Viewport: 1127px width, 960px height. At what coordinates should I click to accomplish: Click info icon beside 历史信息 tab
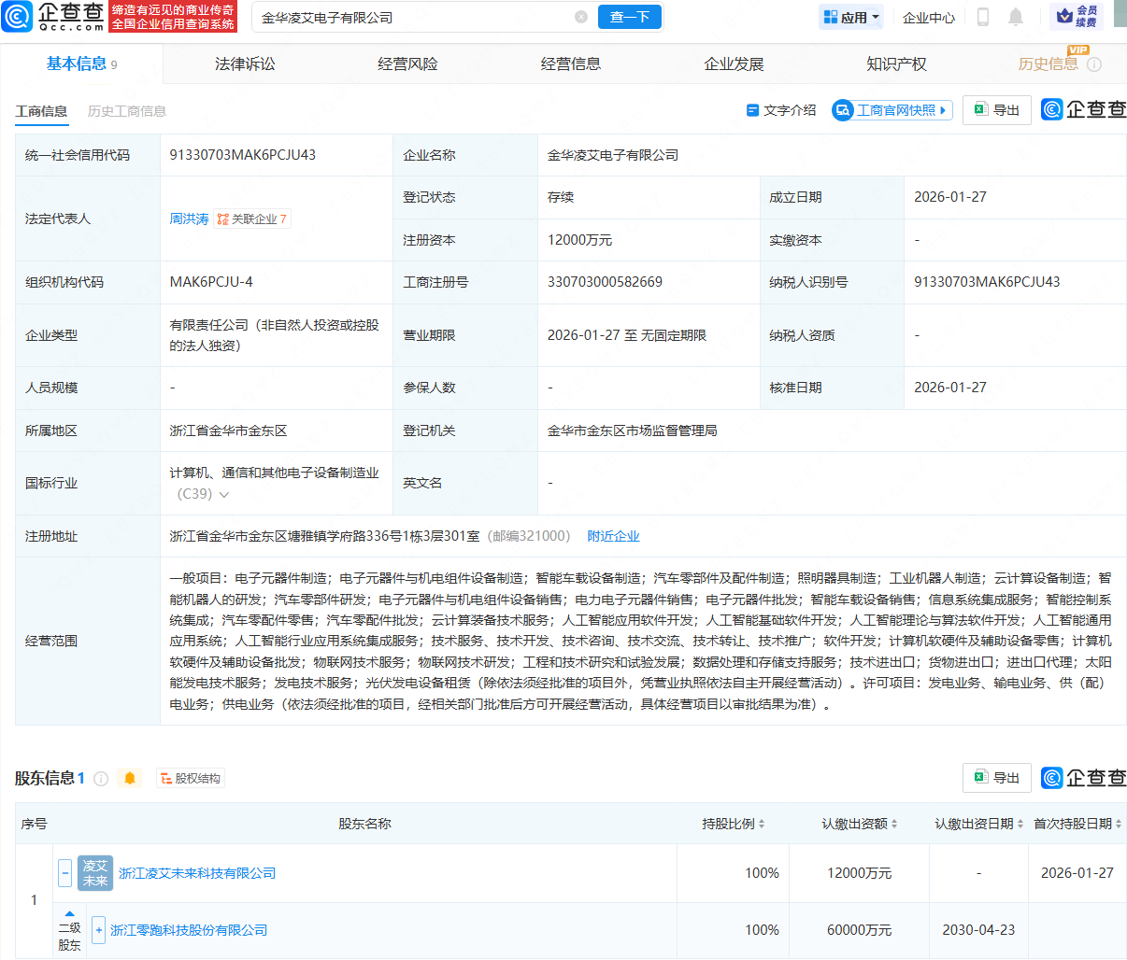click(x=1094, y=64)
